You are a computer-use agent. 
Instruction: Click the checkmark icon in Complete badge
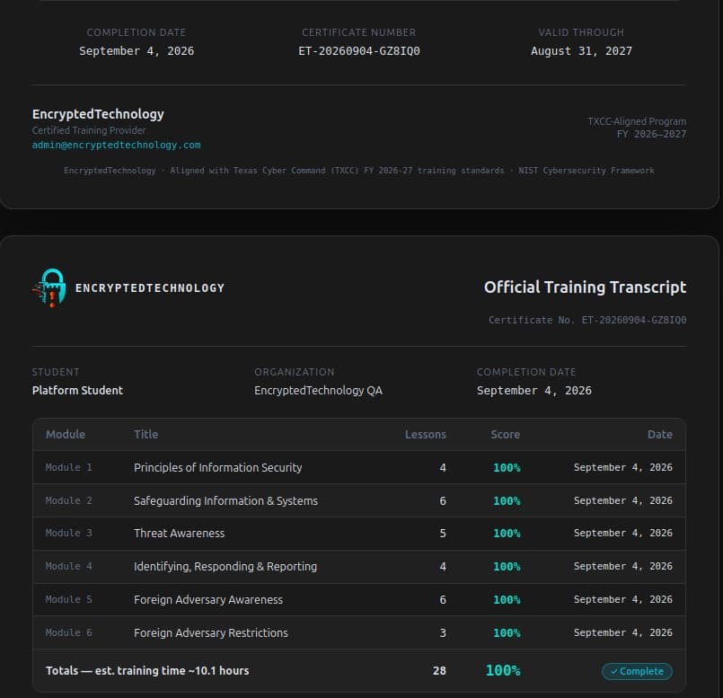(613, 672)
